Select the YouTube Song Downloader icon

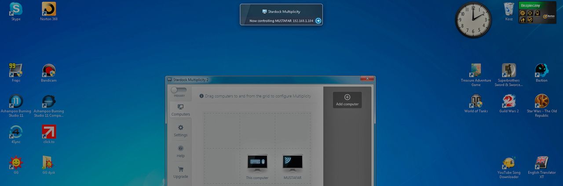click(509, 167)
